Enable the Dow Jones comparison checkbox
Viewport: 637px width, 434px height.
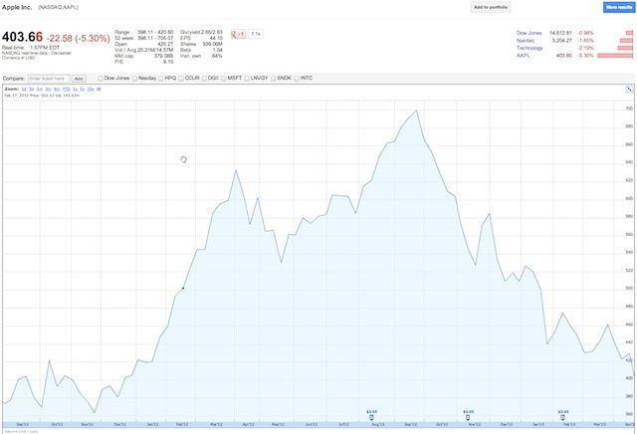[101, 78]
